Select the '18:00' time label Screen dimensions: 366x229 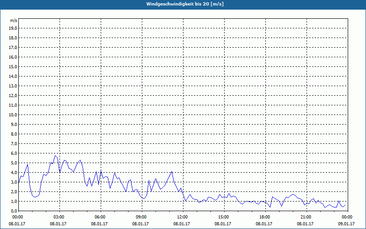coord(265,217)
